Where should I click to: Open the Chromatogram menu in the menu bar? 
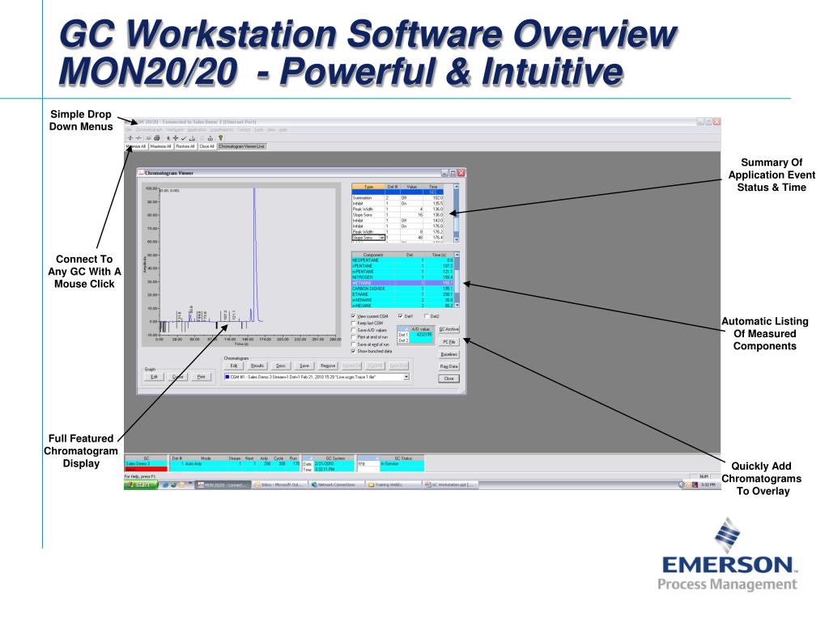point(149,129)
